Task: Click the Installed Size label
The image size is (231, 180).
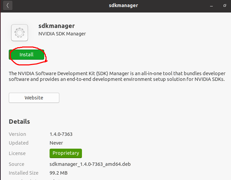Action: pos(24,173)
